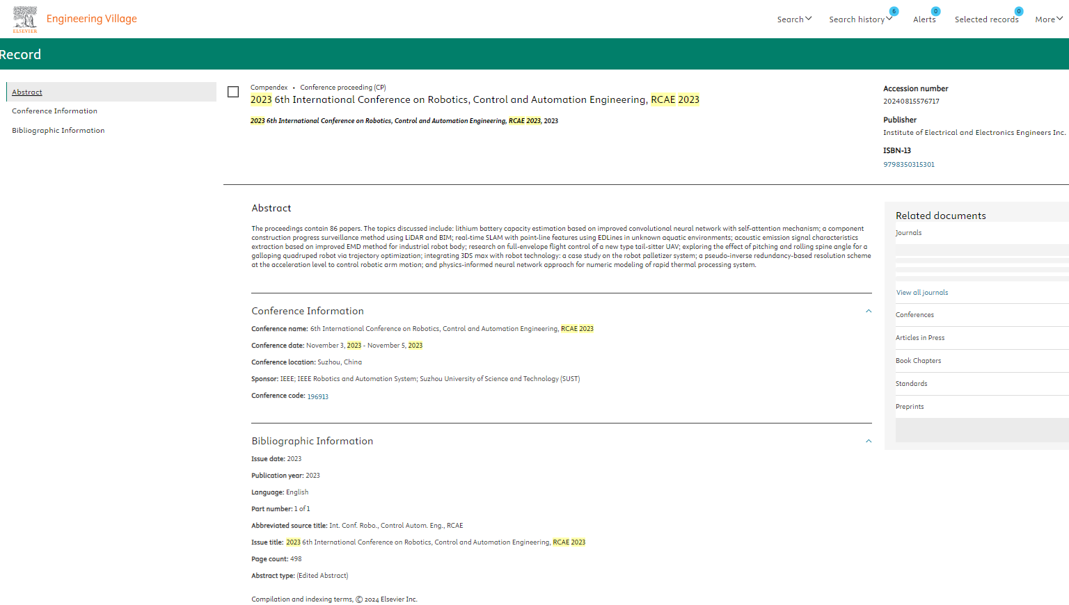Screen dimensions: 1069x605
Task: Open Articles in Press related documents
Action: [x=920, y=338]
